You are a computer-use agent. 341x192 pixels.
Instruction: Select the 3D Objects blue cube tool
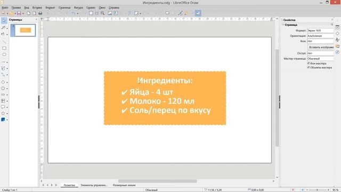(x=3, y=119)
